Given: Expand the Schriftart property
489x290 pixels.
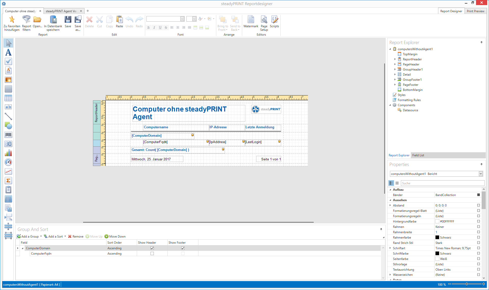Looking at the screenshot, I should click(x=390, y=248).
